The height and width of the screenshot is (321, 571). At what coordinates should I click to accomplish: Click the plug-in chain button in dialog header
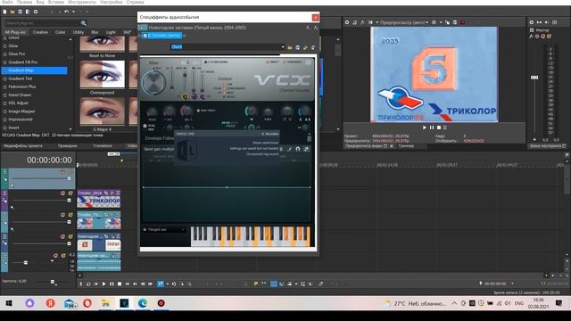pos(308,28)
